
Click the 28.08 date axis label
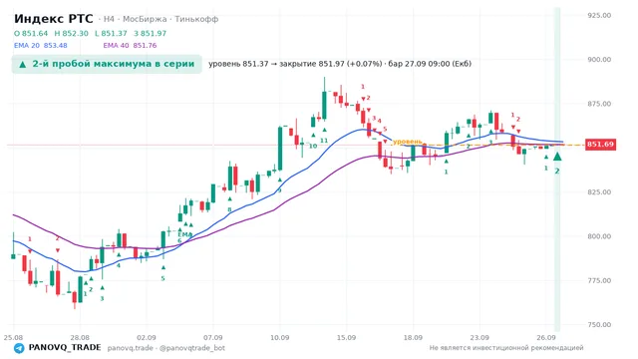[80, 337]
